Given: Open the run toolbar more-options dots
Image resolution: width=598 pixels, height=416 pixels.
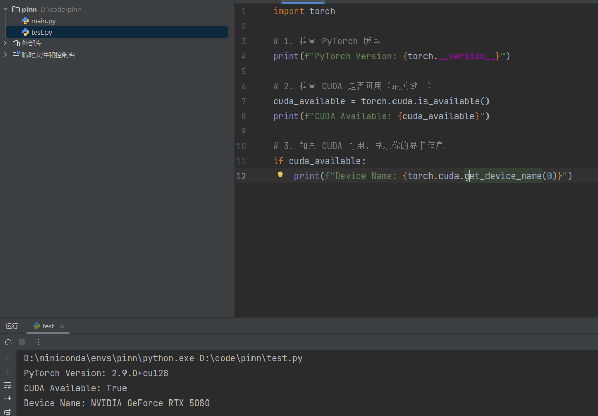Looking at the screenshot, I should pyautogui.click(x=39, y=342).
